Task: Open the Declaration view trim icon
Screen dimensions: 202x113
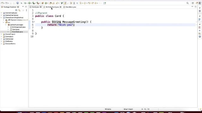Action: tap(200, 34)
